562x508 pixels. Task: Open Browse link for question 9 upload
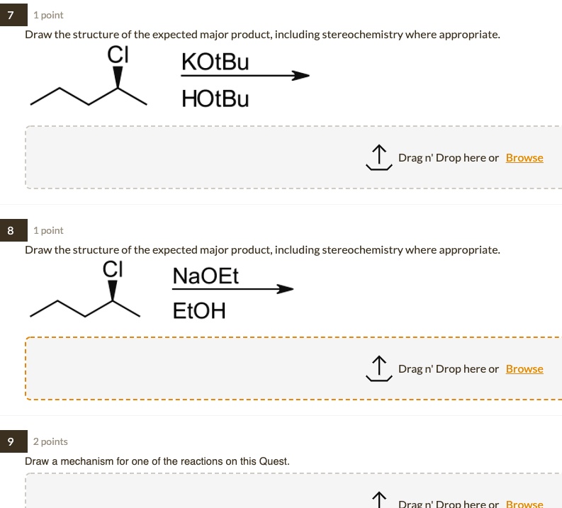coord(524,504)
